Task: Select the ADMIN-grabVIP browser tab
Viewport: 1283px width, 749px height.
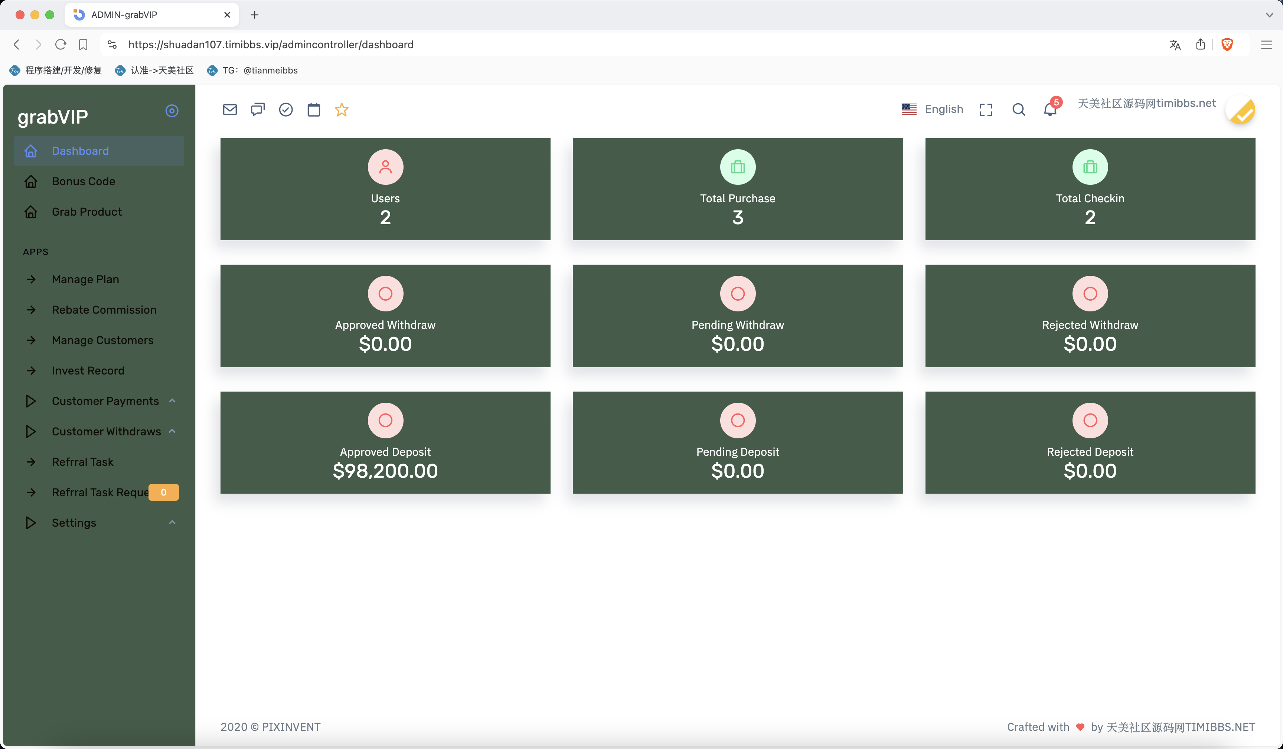Action: tap(151, 15)
